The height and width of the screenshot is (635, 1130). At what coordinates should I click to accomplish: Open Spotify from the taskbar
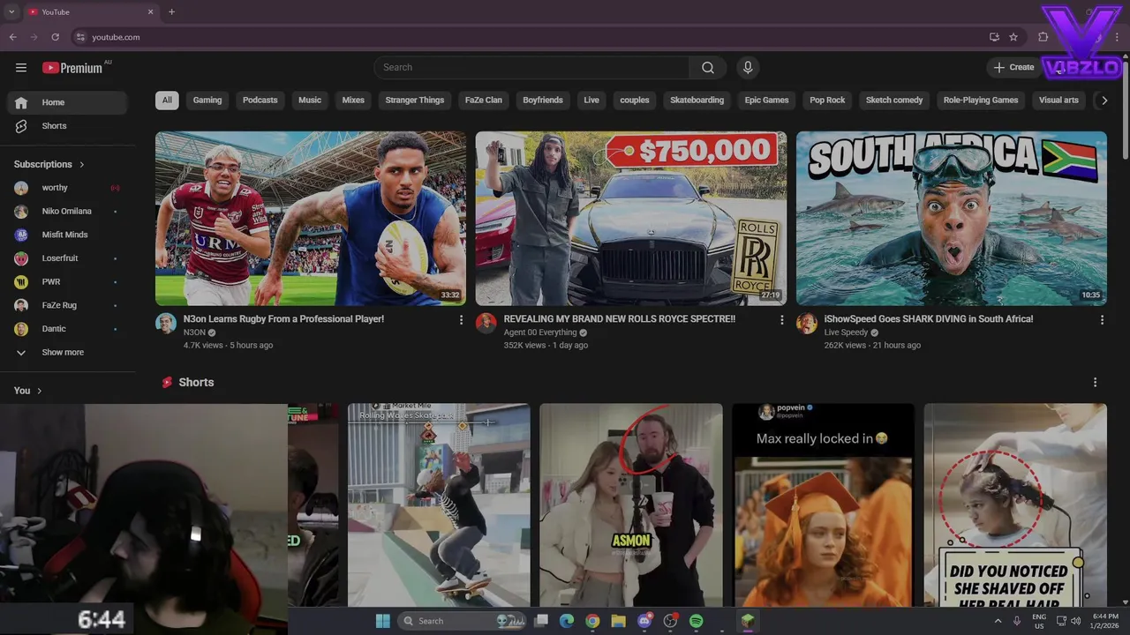697,621
